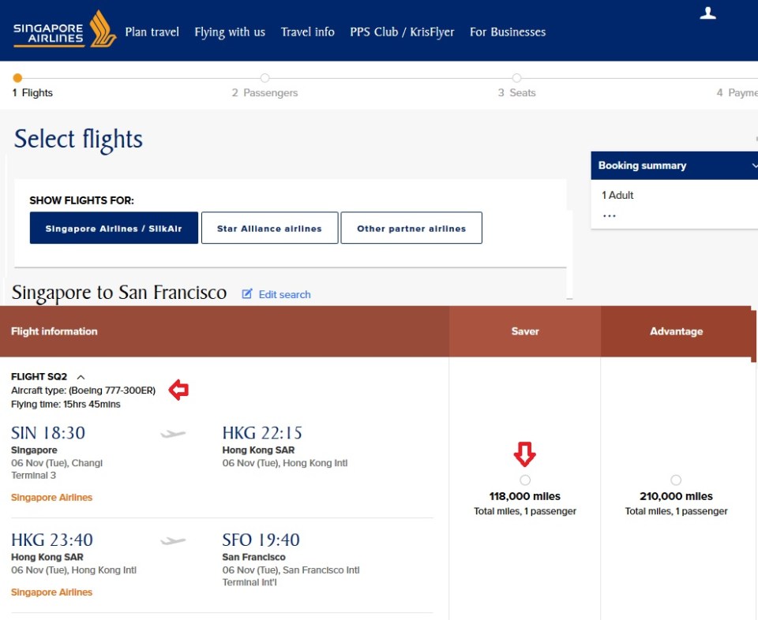
Task: Select the 118,000 miles Saver radio button
Action: 525,480
